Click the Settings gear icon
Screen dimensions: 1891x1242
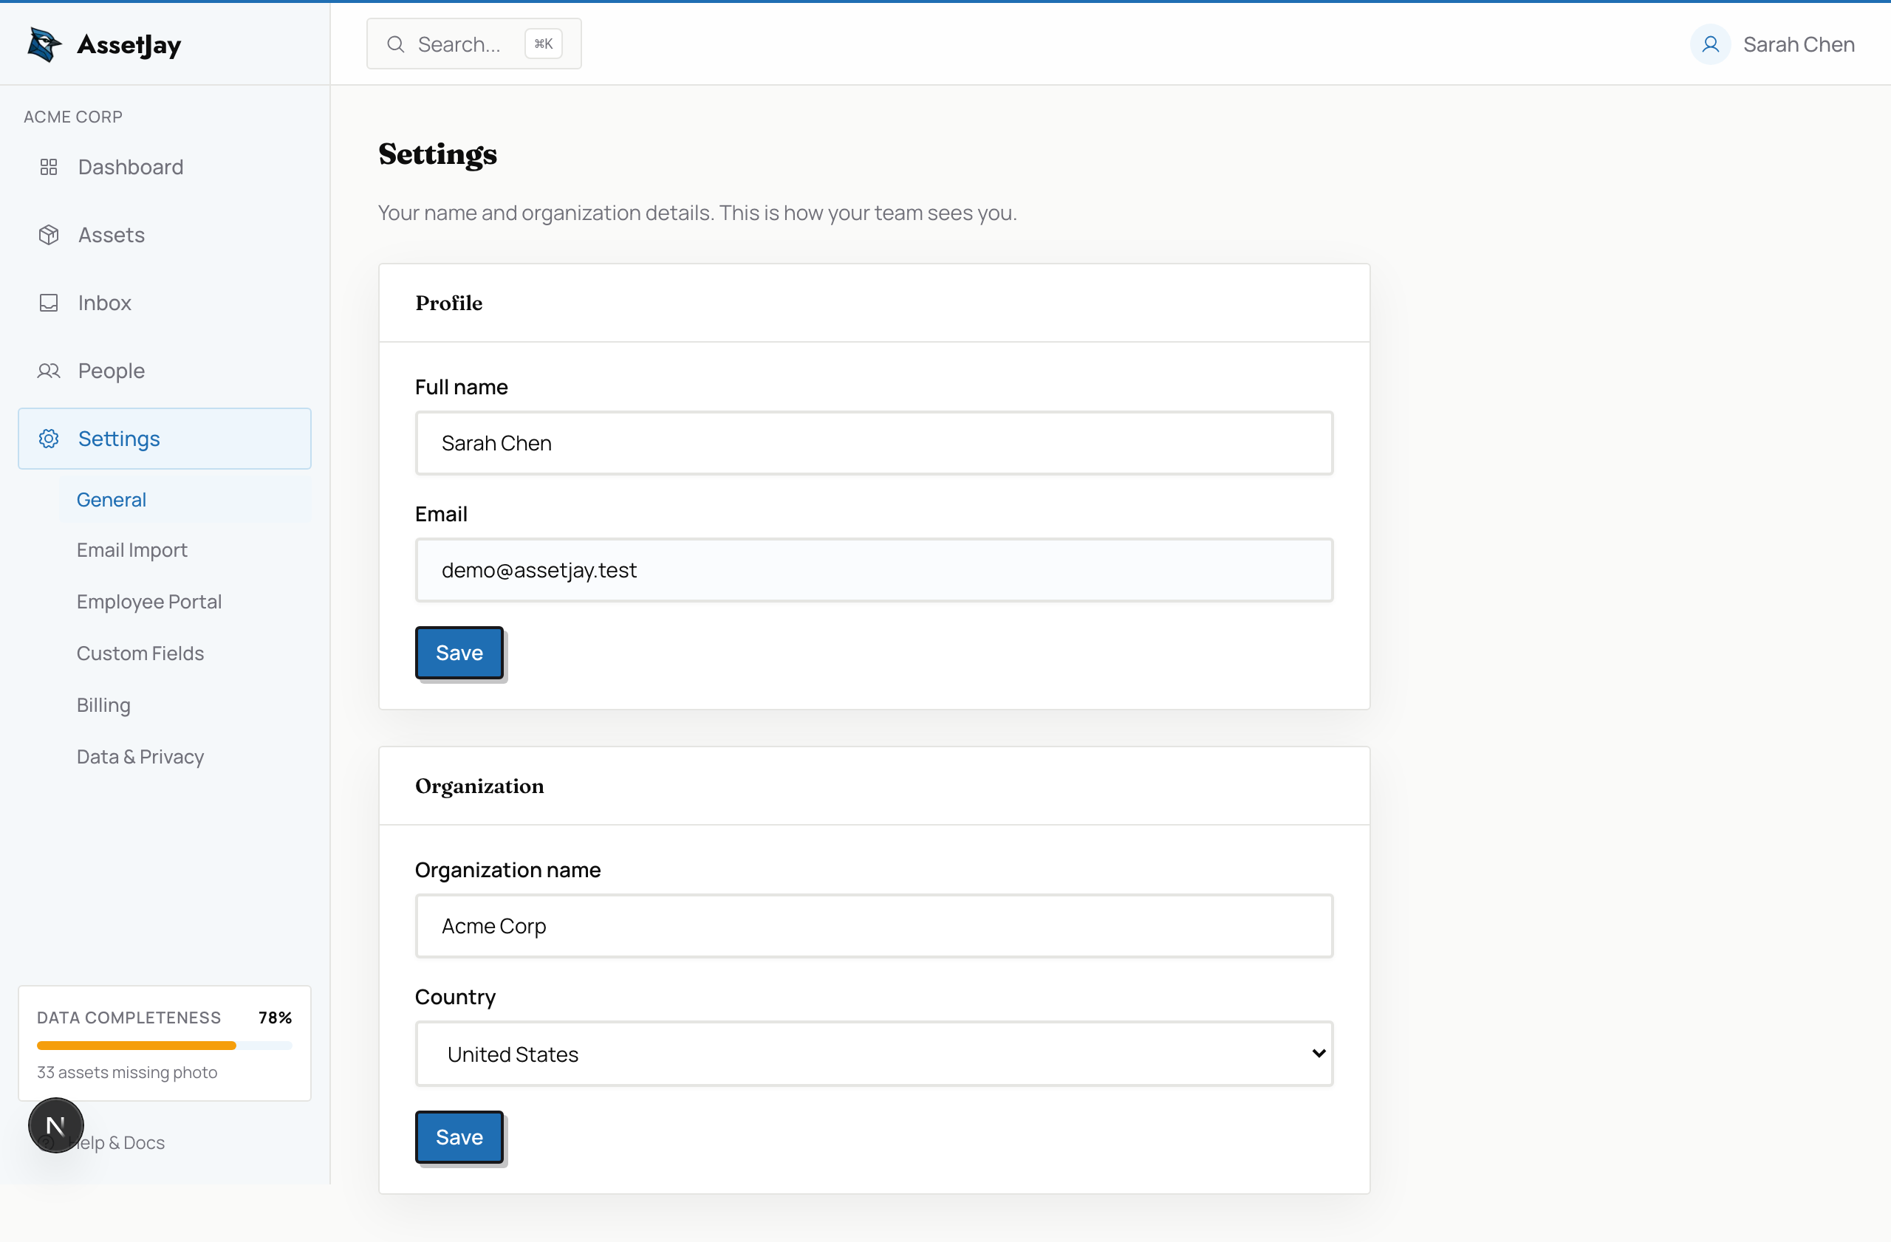tap(49, 439)
